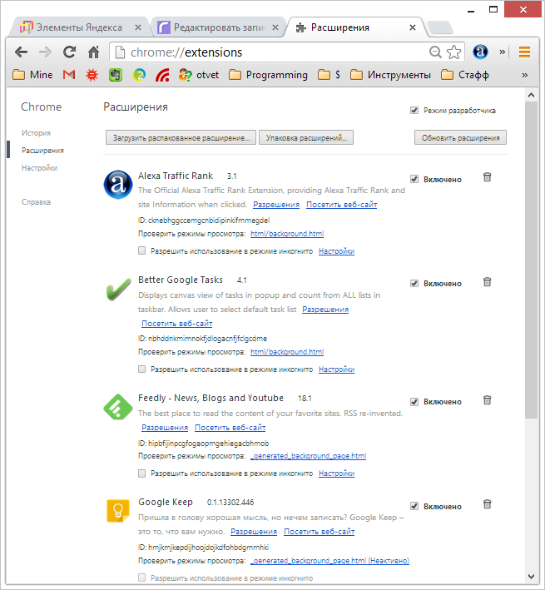Click the vertical scrollbar thumb
545x590 pixels.
click(x=531, y=260)
